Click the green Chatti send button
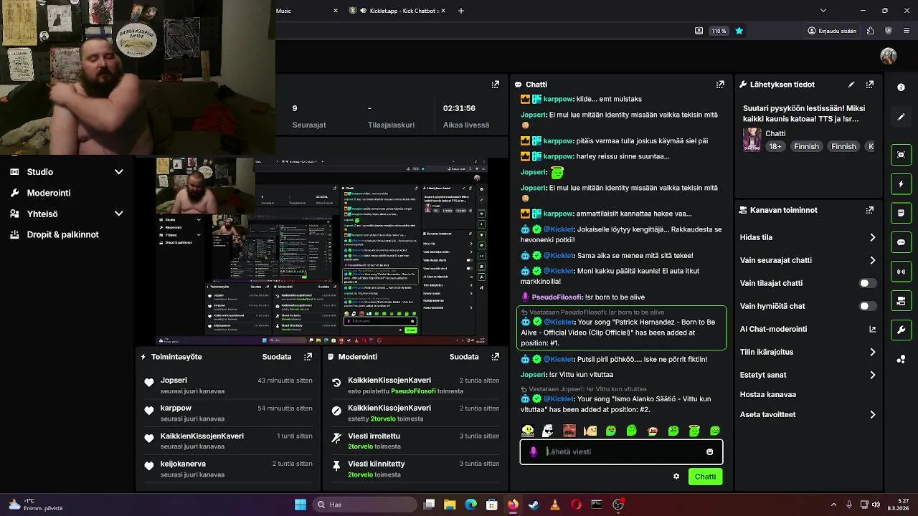This screenshot has height=516, width=918. tap(705, 477)
